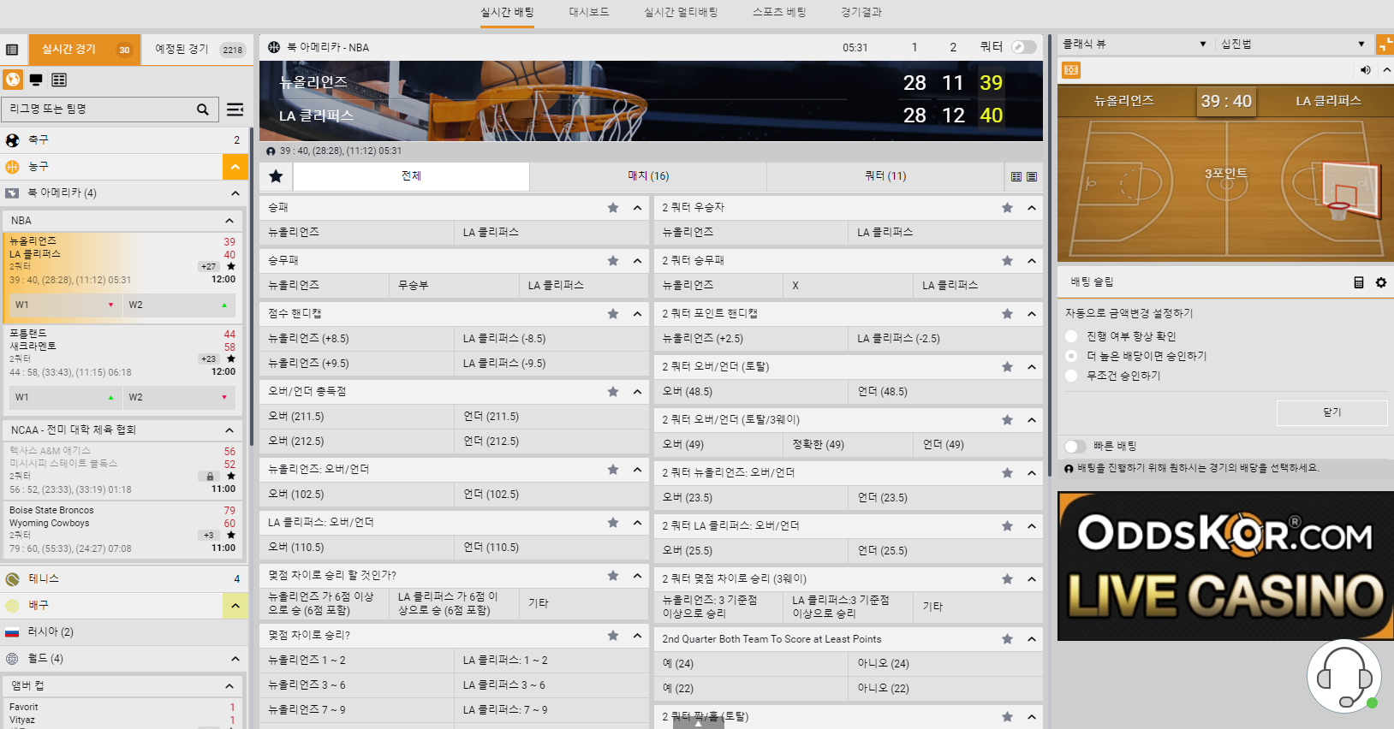Toggle the 빠른 배팅 switch

click(x=1075, y=446)
